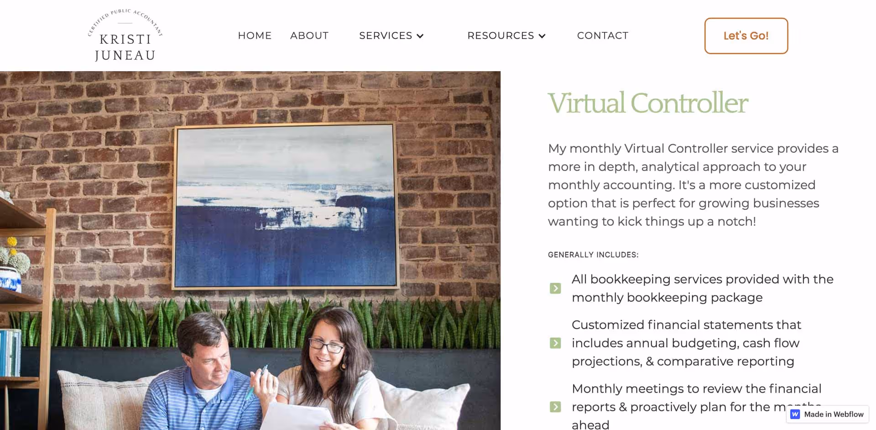Expand the Resources dropdown chevron
The width and height of the screenshot is (876, 430).
542,36
